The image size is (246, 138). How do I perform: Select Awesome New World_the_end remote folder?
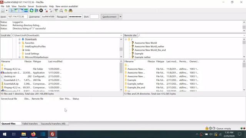tap(150, 50)
